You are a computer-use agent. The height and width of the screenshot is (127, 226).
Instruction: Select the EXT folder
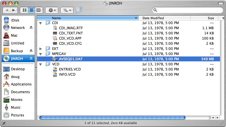[55, 49]
